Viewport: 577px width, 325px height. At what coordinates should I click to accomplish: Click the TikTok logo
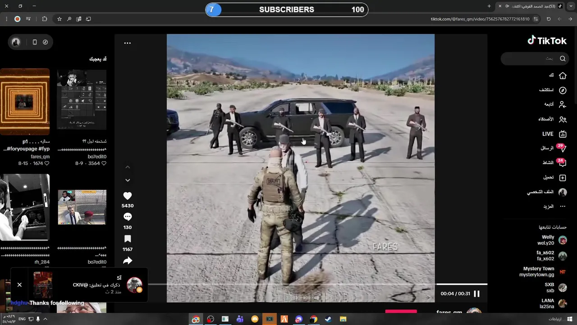click(547, 41)
